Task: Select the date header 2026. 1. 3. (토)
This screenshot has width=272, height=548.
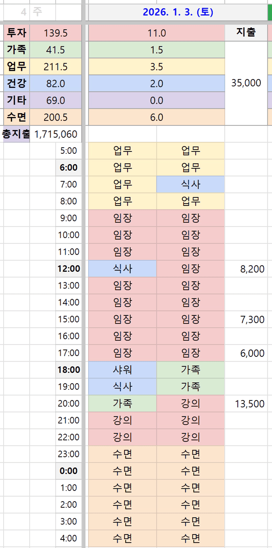Action: (178, 12)
